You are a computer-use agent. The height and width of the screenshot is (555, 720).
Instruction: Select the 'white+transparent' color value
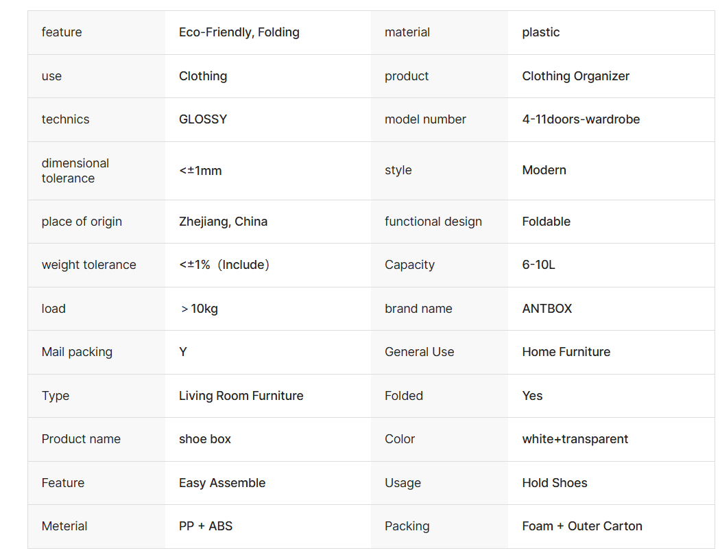pyautogui.click(x=575, y=439)
